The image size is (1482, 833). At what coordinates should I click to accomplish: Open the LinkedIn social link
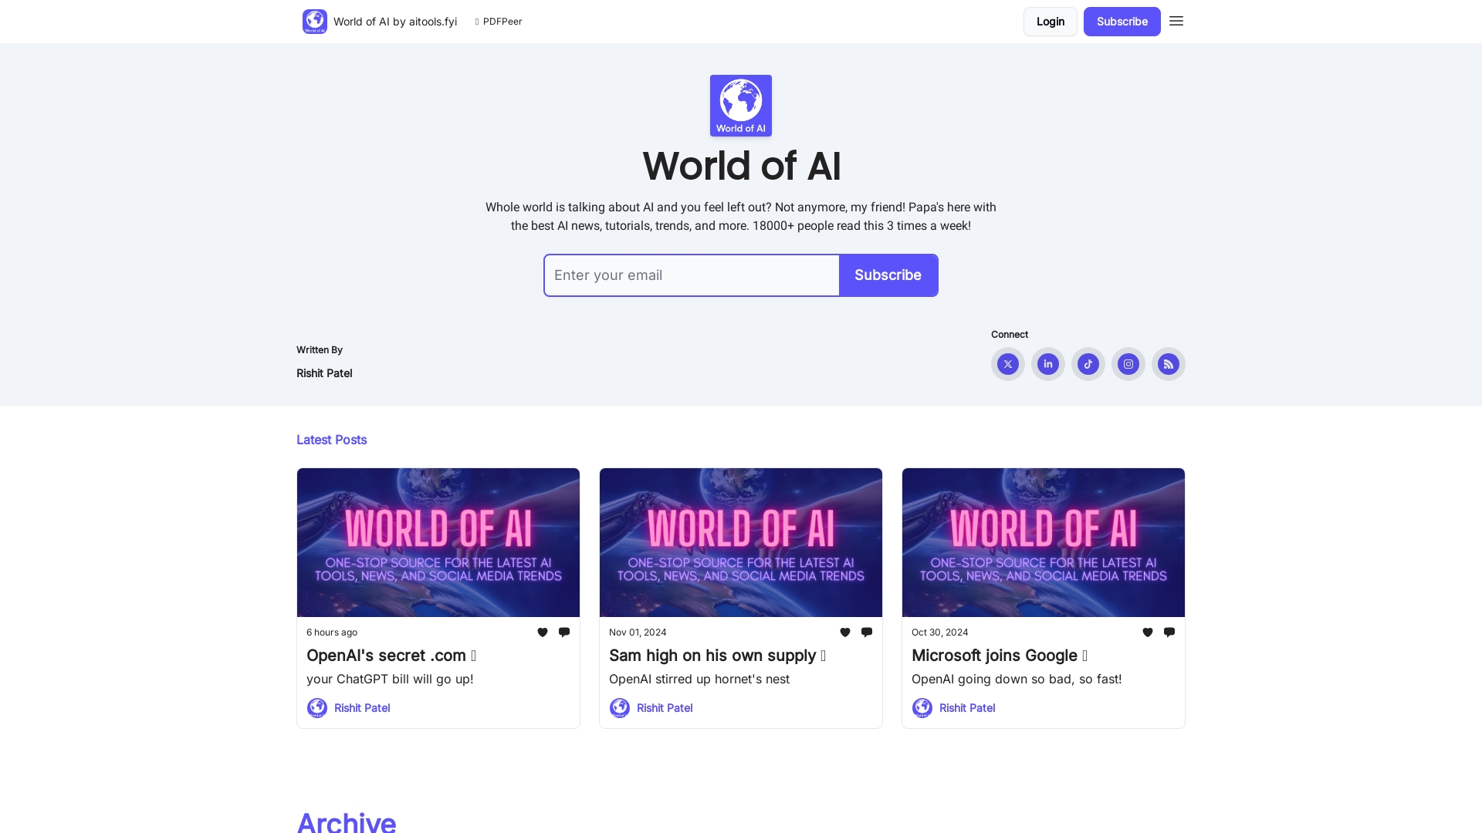pyautogui.click(x=1048, y=364)
